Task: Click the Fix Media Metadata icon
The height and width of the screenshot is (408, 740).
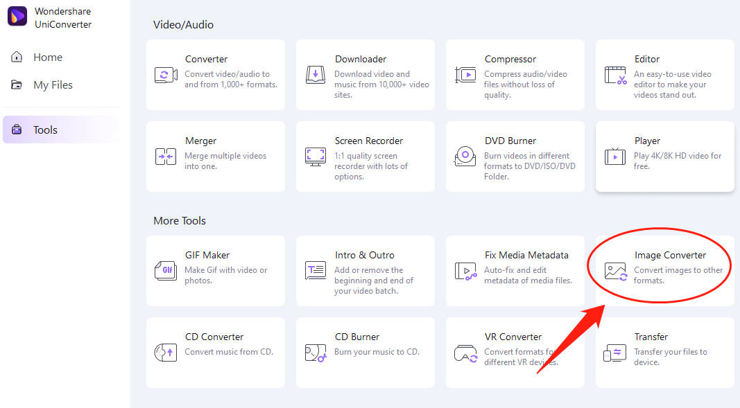Action: point(465,271)
